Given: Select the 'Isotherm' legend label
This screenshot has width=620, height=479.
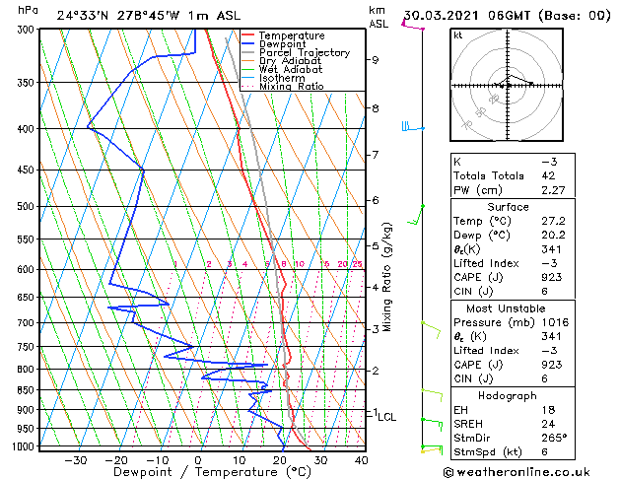Looking at the screenshot, I should [282, 78].
